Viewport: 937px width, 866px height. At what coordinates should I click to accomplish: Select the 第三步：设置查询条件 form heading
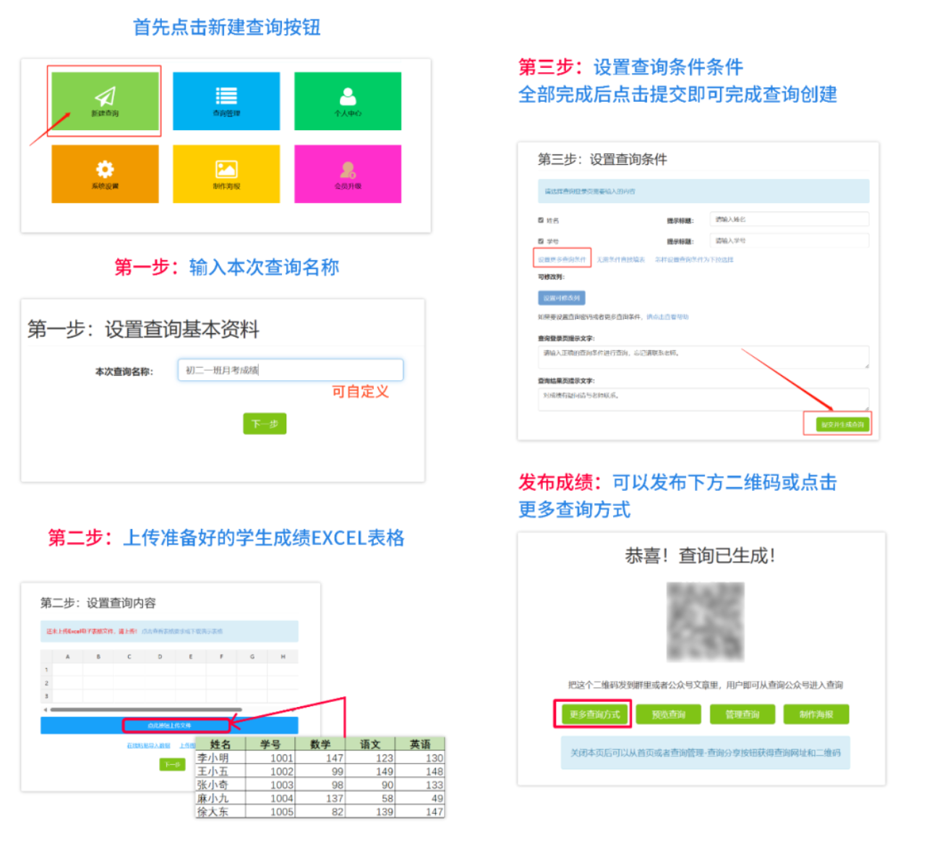tap(602, 159)
